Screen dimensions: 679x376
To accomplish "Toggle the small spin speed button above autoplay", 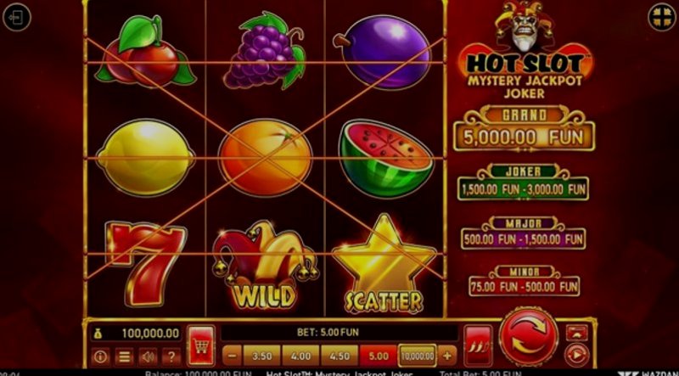I will [x=577, y=333].
